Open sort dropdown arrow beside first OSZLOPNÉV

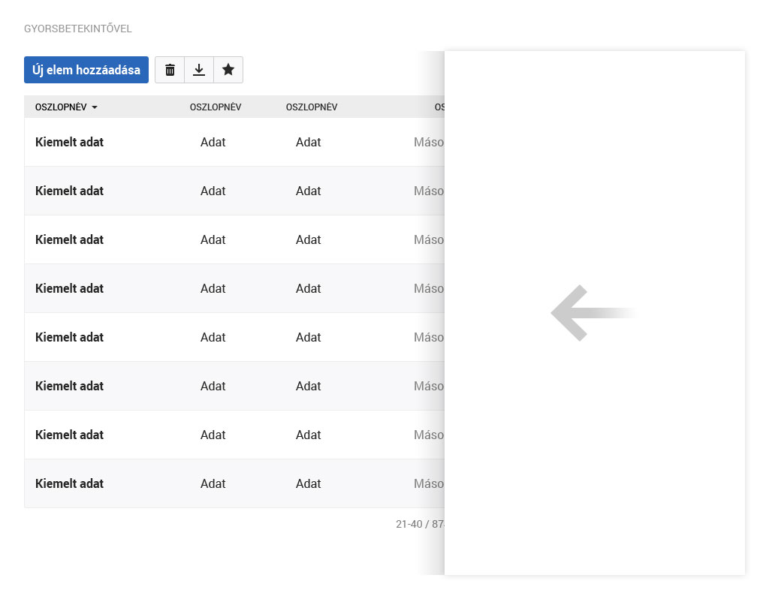point(95,107)
